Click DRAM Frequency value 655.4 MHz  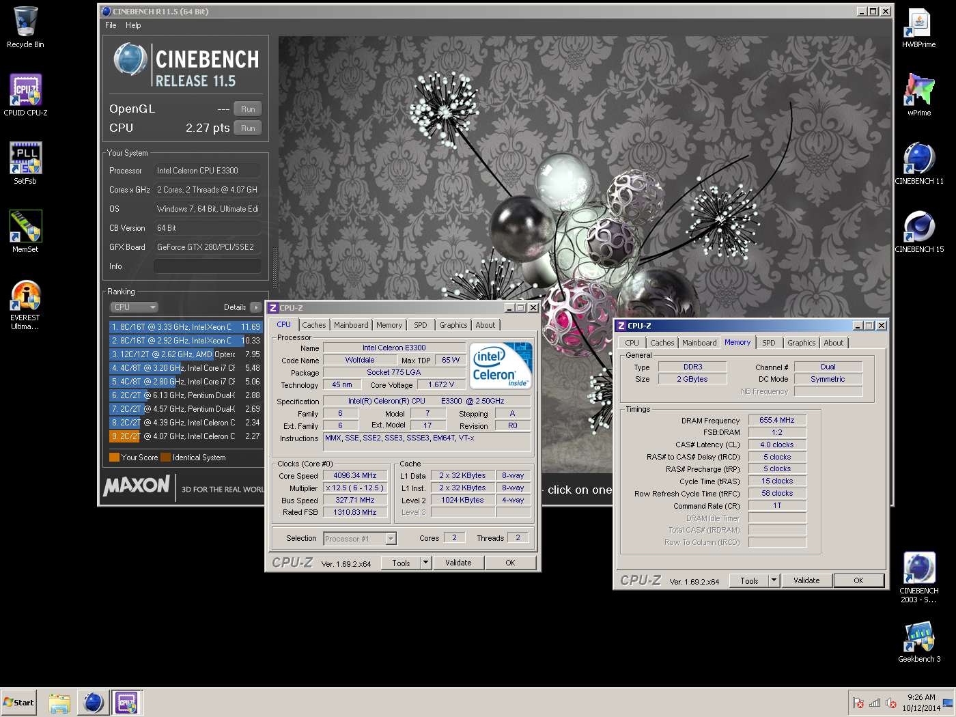click(x=777, y=420)
